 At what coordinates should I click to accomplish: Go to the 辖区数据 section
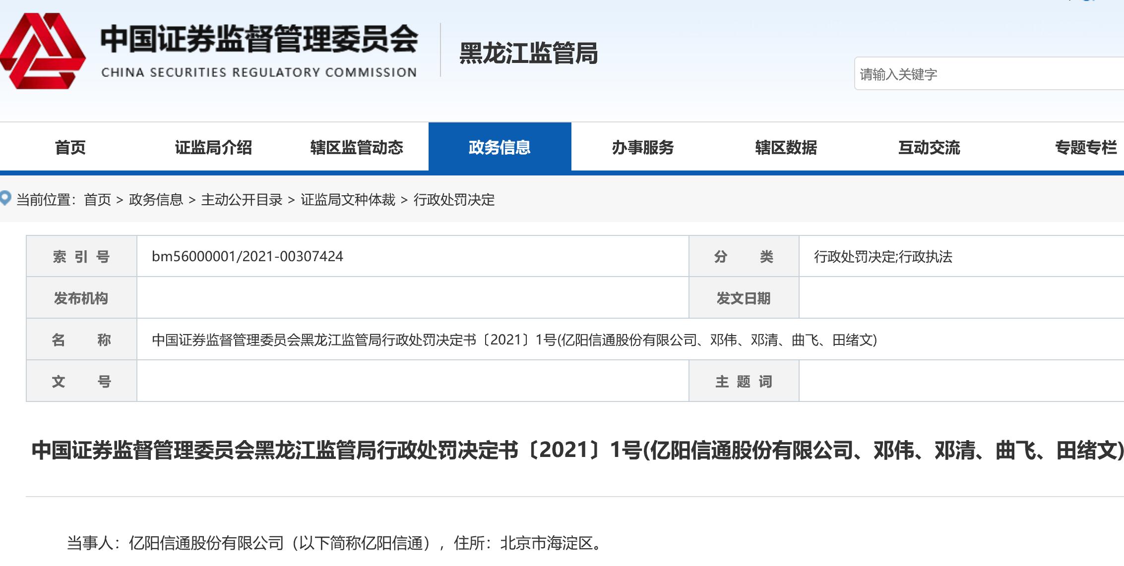coord(786,147)
